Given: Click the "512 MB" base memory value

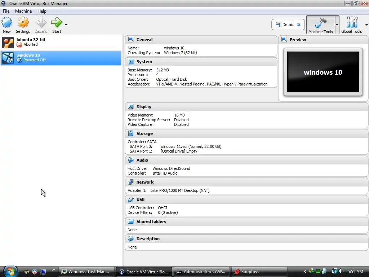Looking at the screenshot, I should pos(163,70).
